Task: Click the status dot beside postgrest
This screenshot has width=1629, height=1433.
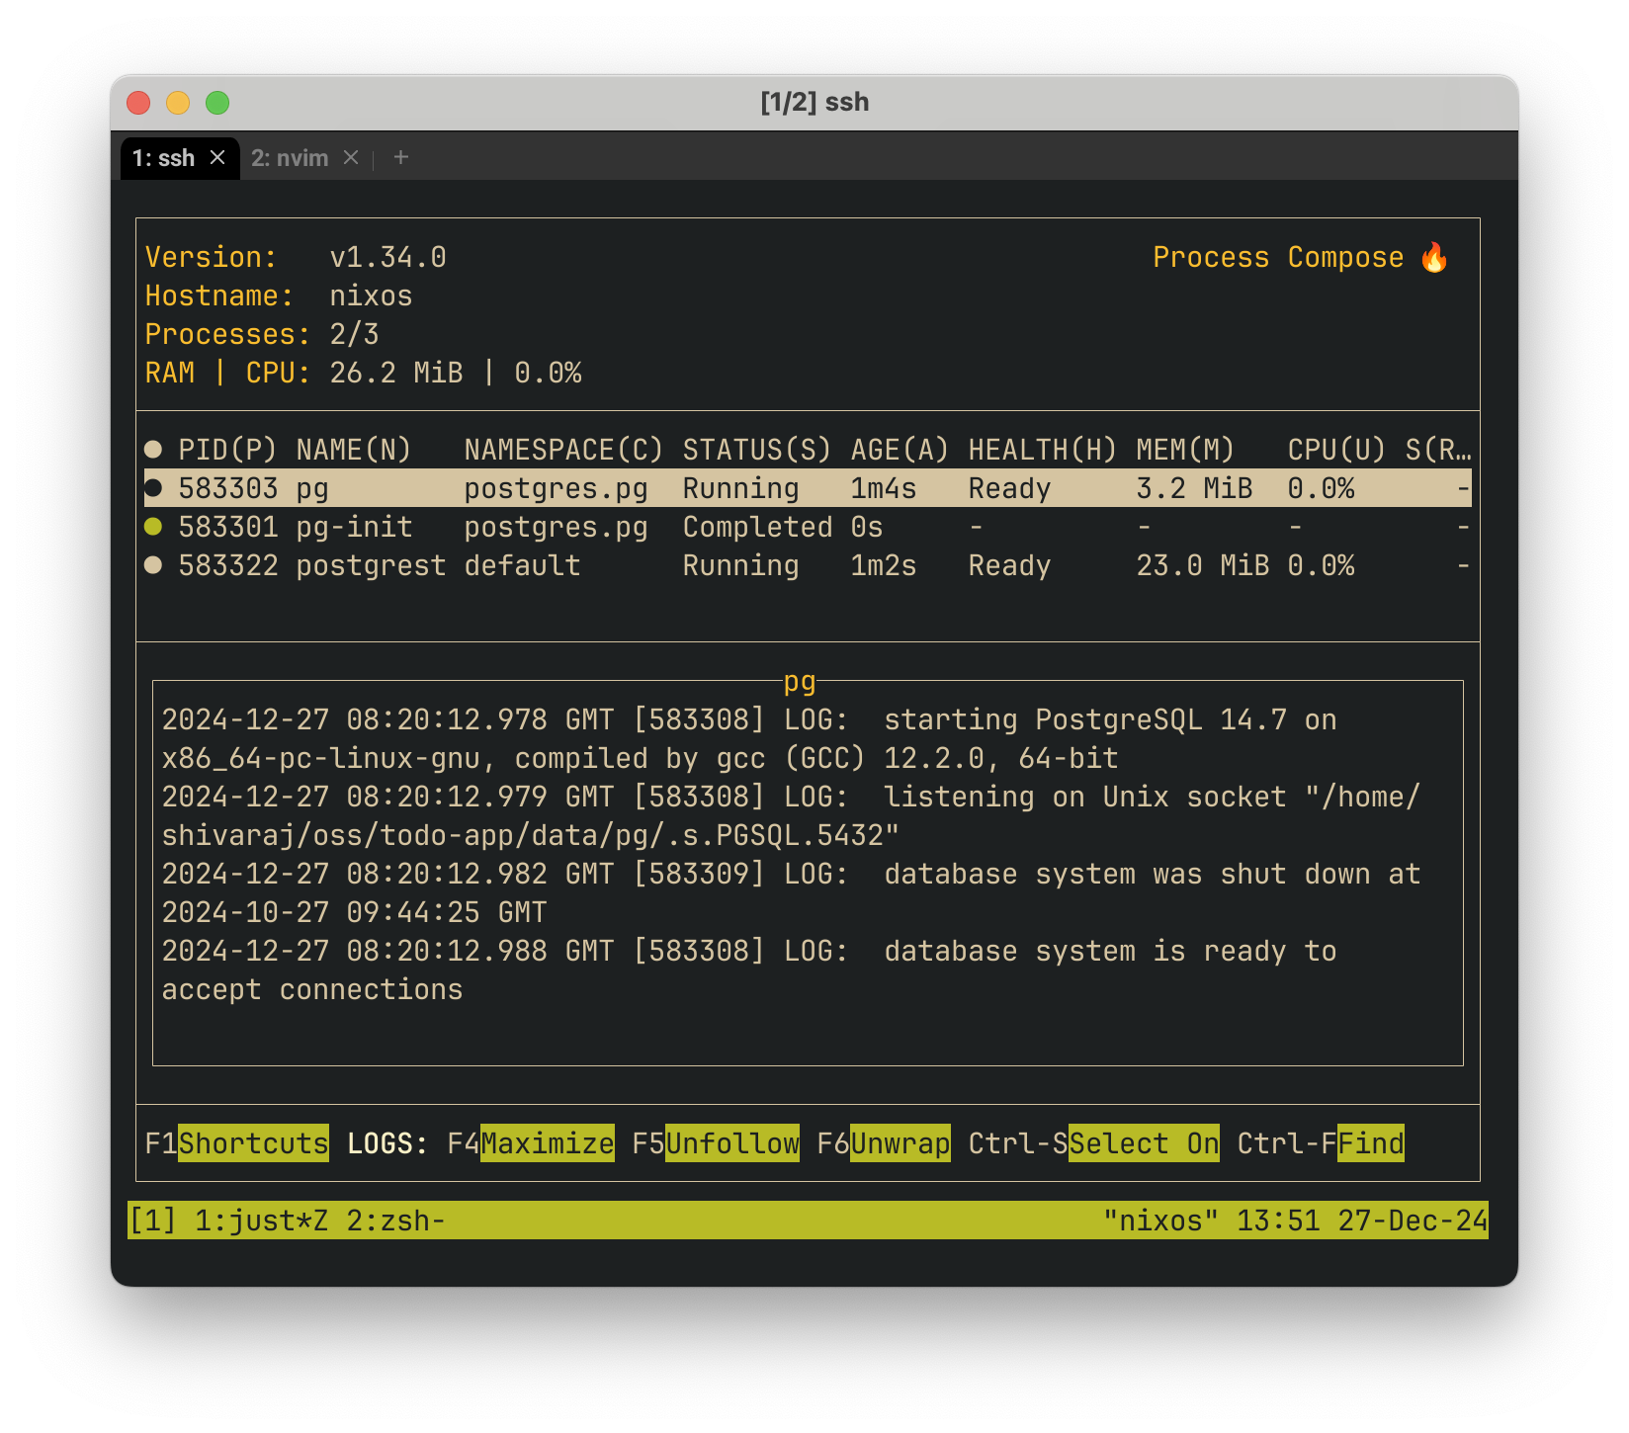Action: [154, 565]
